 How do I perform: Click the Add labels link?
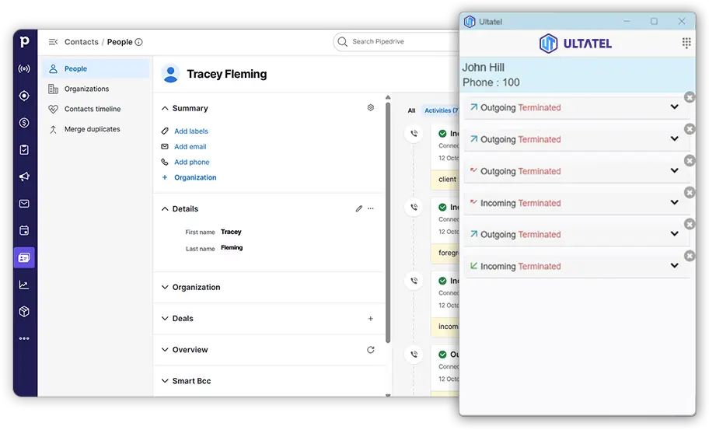pos(190,131)
